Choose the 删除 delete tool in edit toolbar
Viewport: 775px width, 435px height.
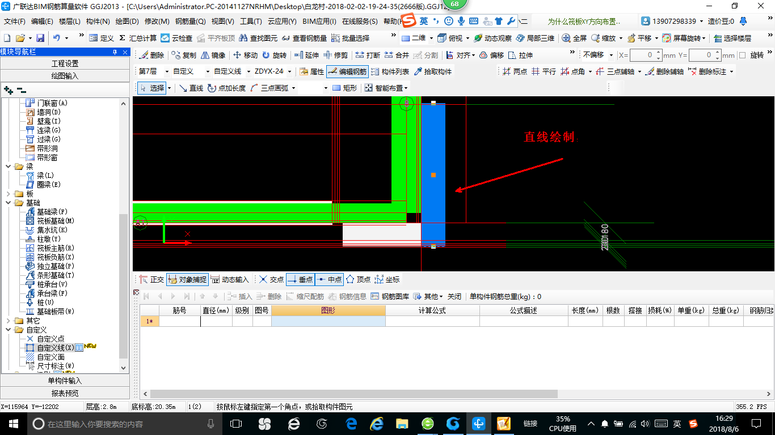pyautogui.click(x=151, y=55)
